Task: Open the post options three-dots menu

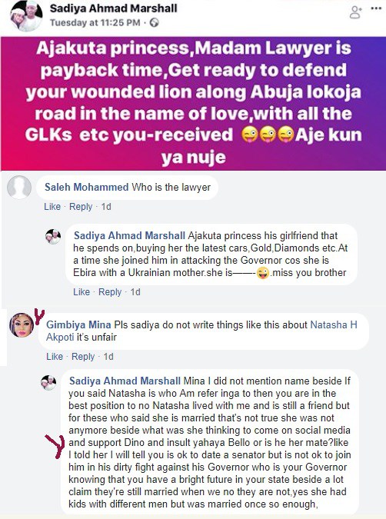Action: coord(376,8)
